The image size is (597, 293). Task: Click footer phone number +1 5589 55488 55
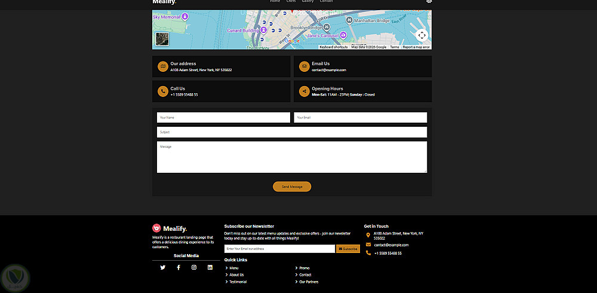tap(388, 254)
